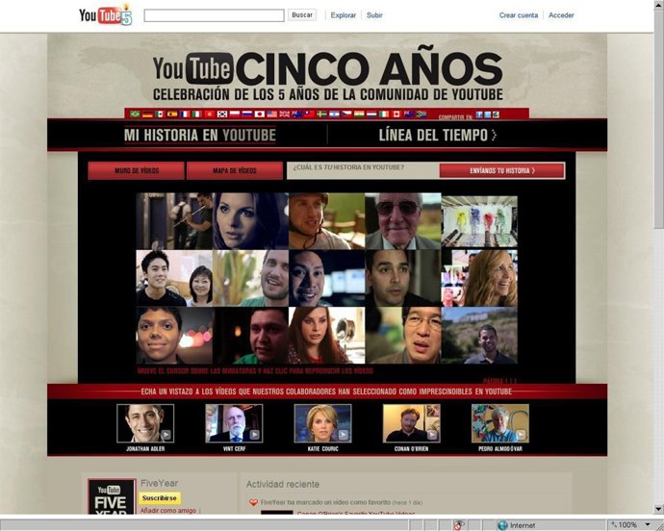
Task: Click Añadir como amigo link
Action: click(168, 510)
